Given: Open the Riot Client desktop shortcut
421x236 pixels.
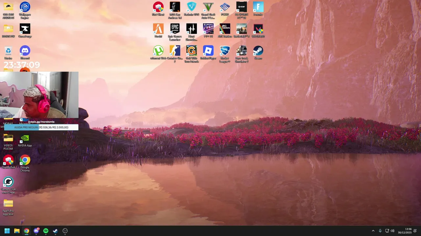Looking at the screenshot, I should point(158,9).
